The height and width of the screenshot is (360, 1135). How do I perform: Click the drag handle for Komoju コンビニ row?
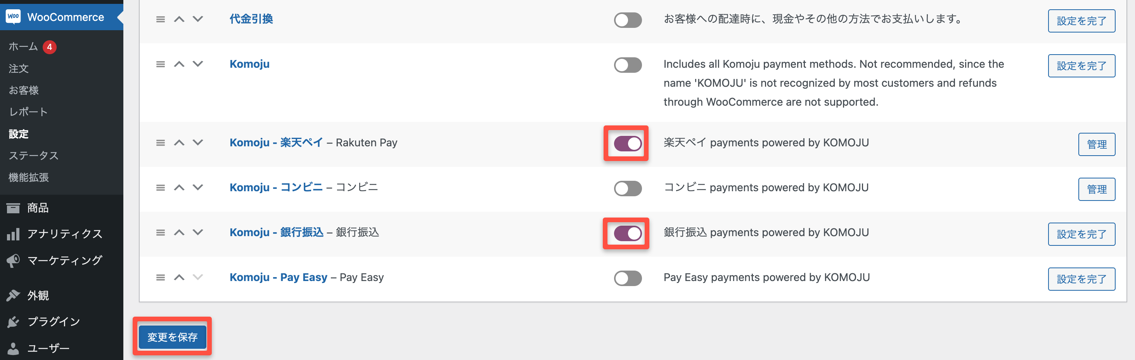tap(160, 188)
